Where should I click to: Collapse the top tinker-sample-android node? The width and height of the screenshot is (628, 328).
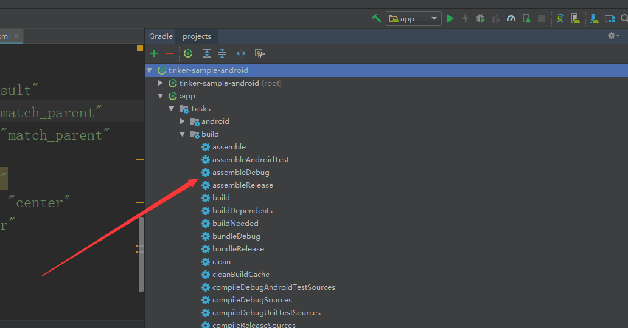pos(149,70)
